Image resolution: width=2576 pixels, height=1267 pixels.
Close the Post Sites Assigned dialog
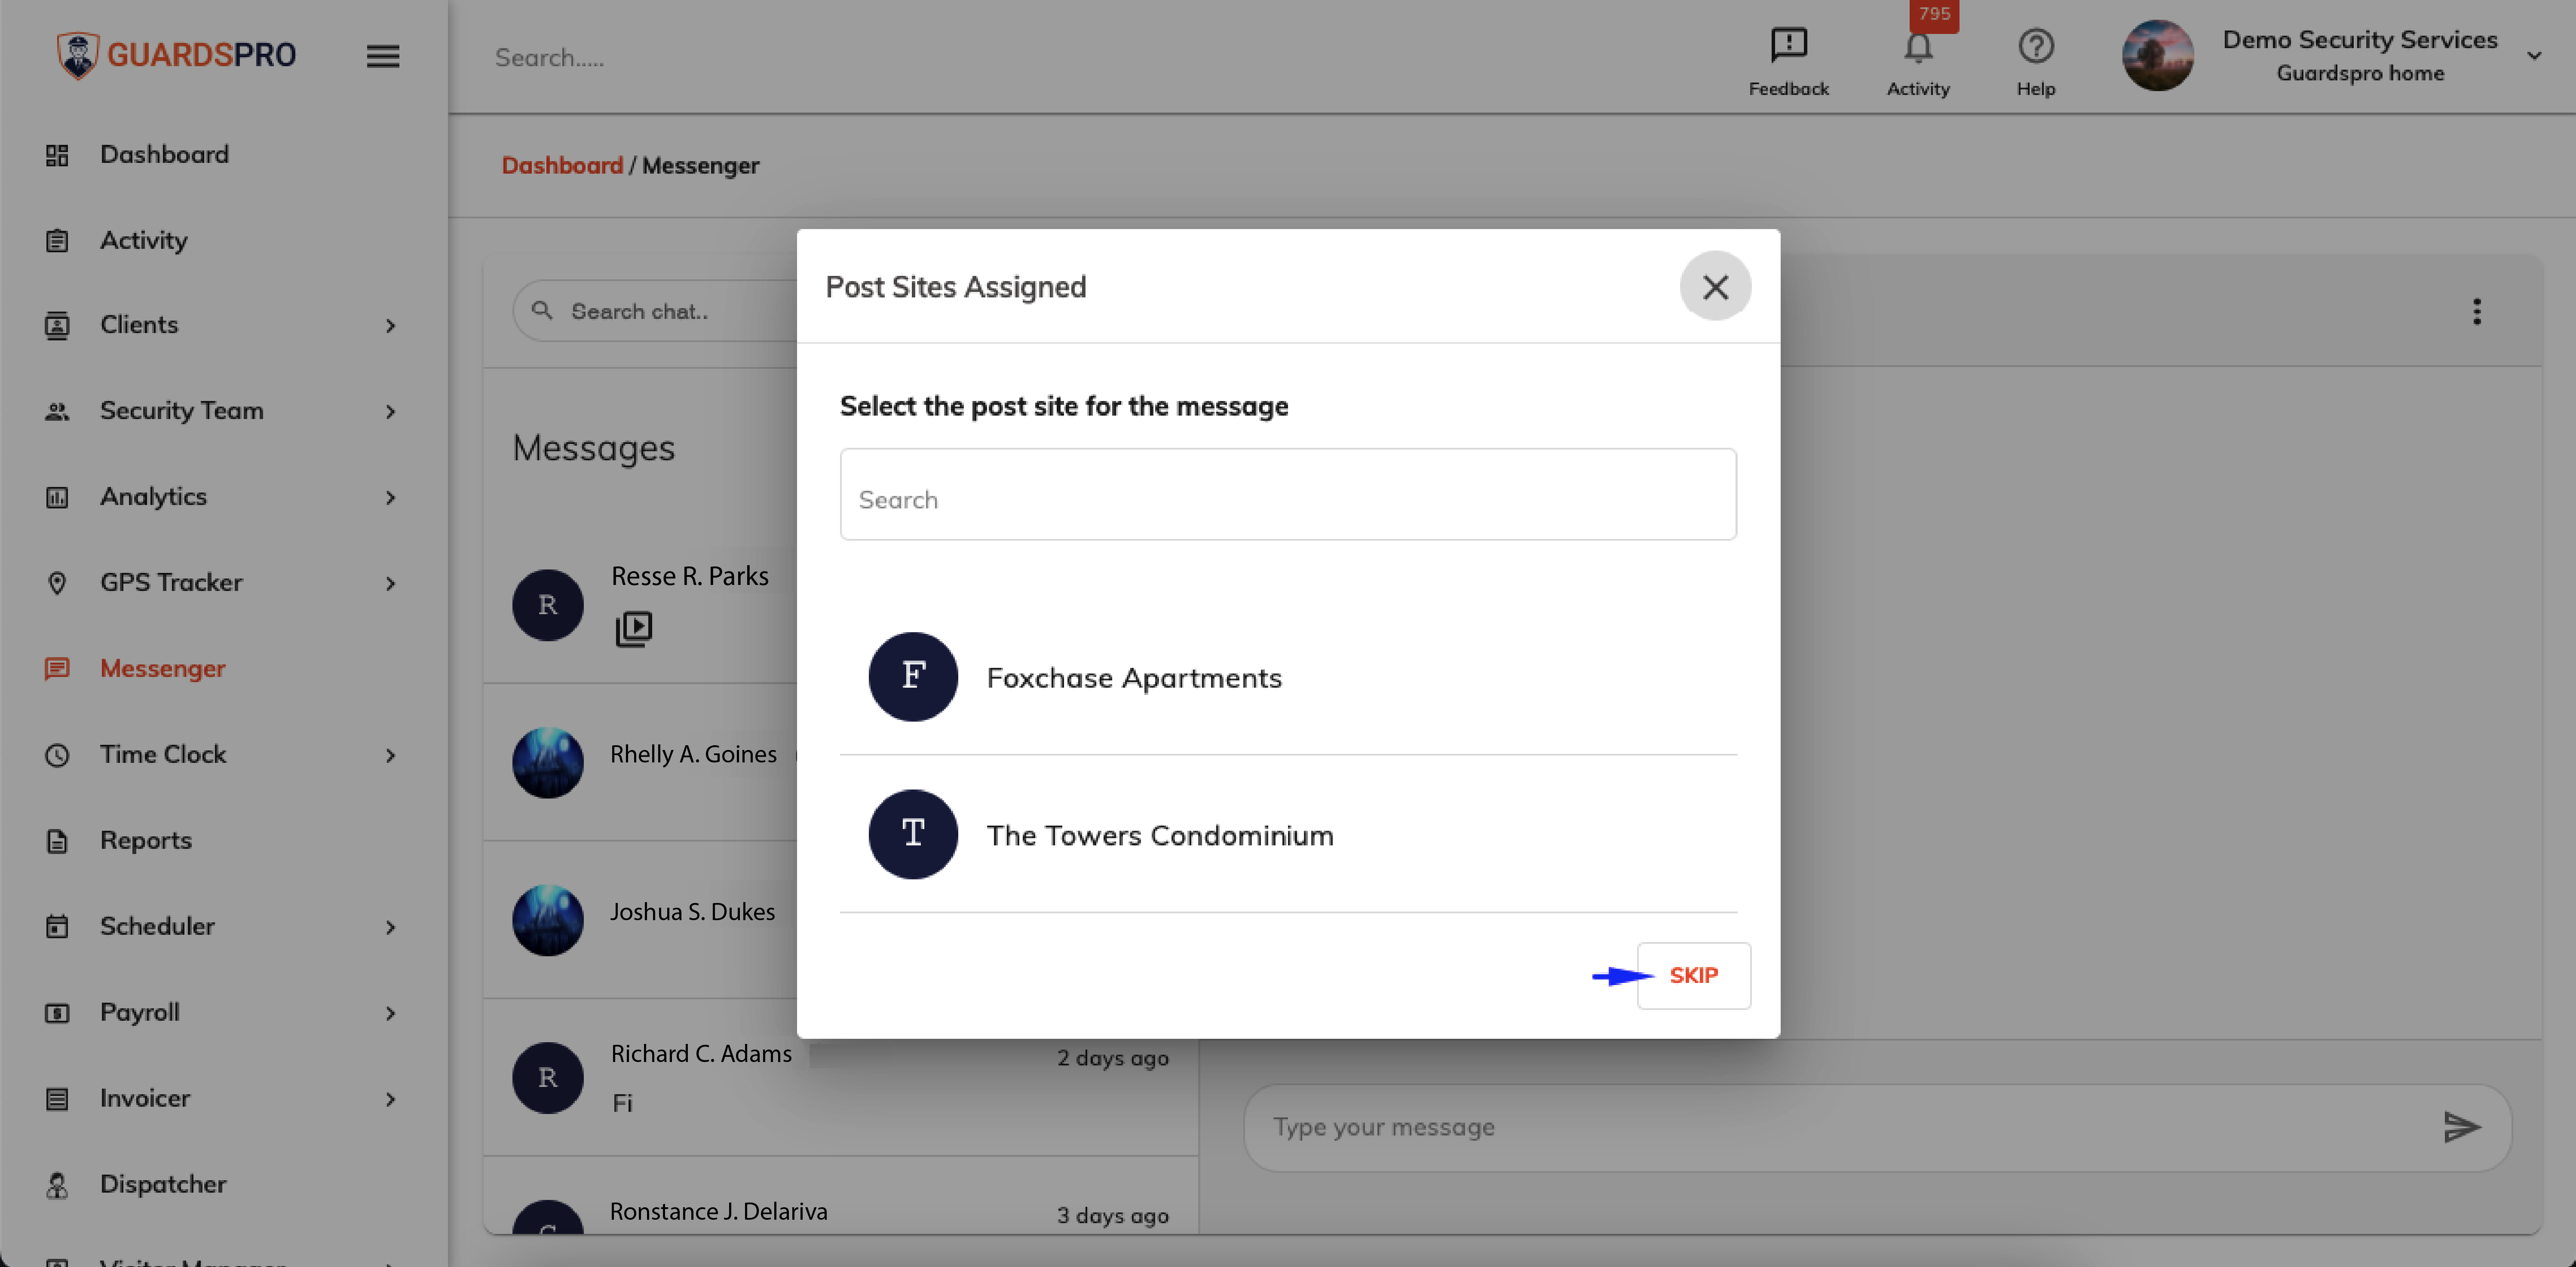tap(1715, 287)
